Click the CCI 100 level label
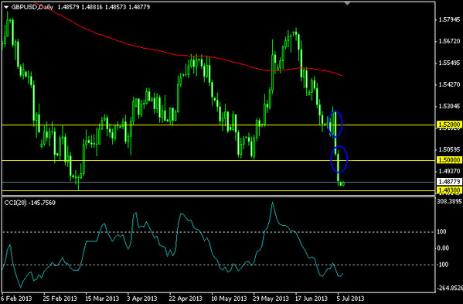Image resolution: width=463 pixels, height=304 pixels. click(x=441, y=231)
